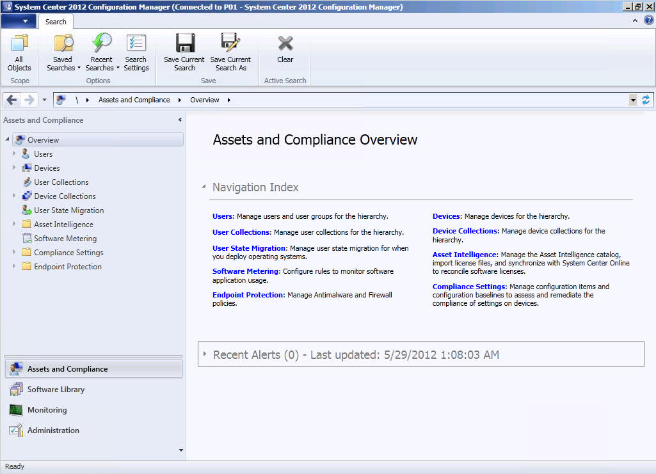Screen dimensions: 656x474
Task: Minimize the ribbon with caret arrow
Action: [635, 20]
